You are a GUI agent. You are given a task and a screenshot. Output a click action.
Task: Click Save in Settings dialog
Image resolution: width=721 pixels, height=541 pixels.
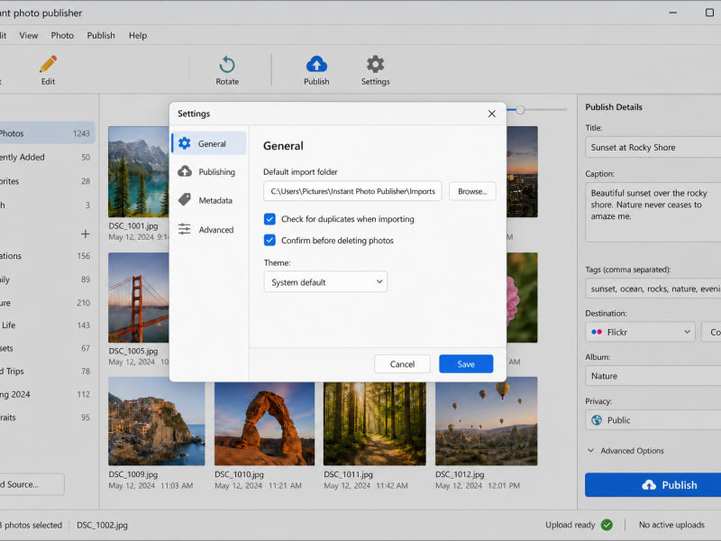[x=466, y=364]
